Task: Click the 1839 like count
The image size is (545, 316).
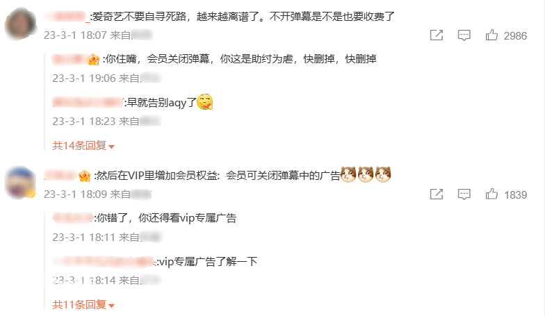Action: pos(516,194)
